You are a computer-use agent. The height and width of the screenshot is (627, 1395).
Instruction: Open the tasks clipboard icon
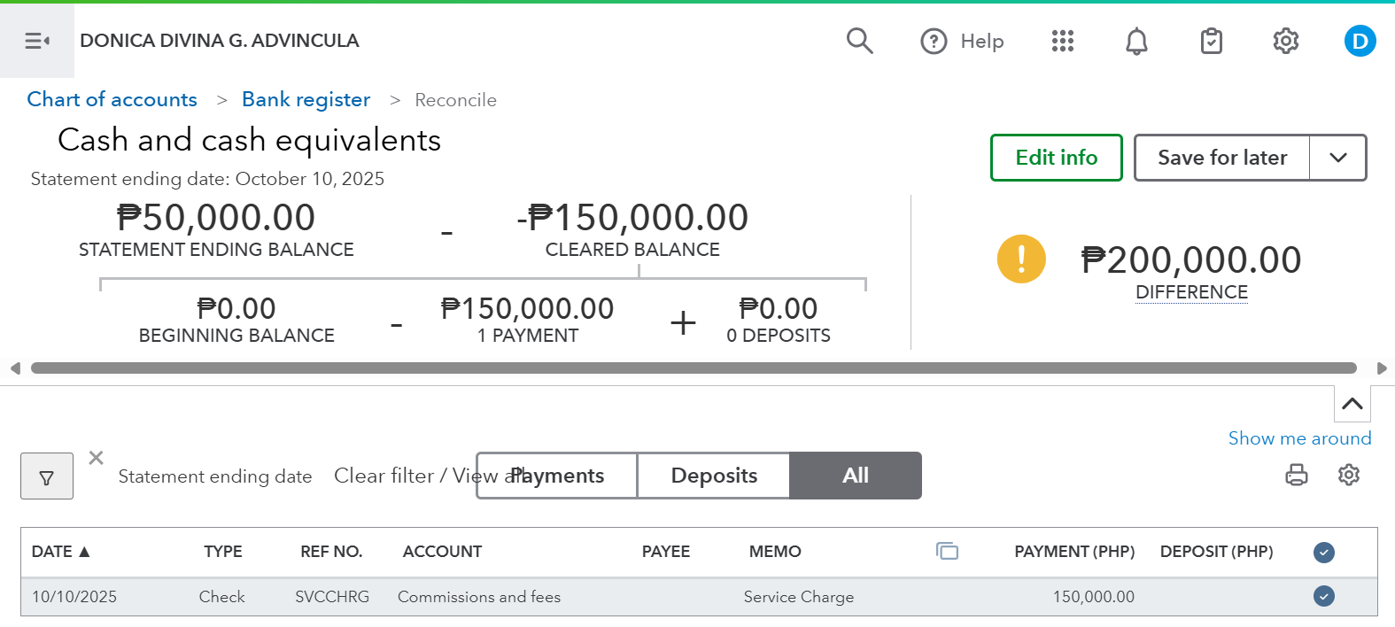click(x=1211, y=41)
